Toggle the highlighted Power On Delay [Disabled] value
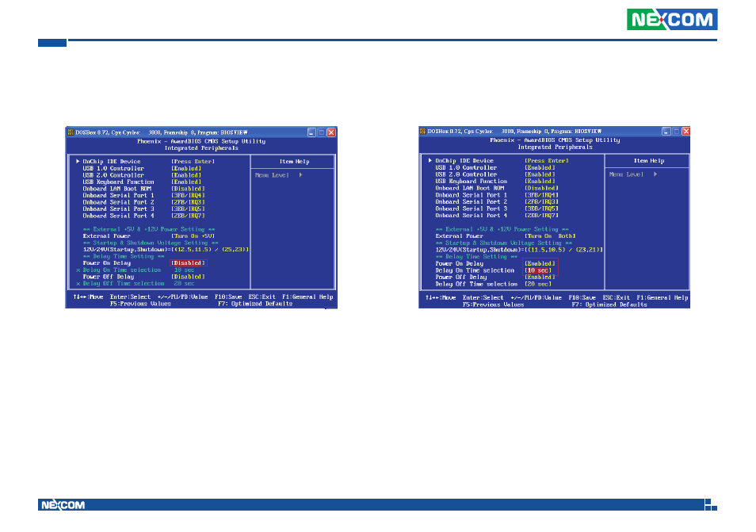Screen dimensions: 756x532 pos(188,263)
